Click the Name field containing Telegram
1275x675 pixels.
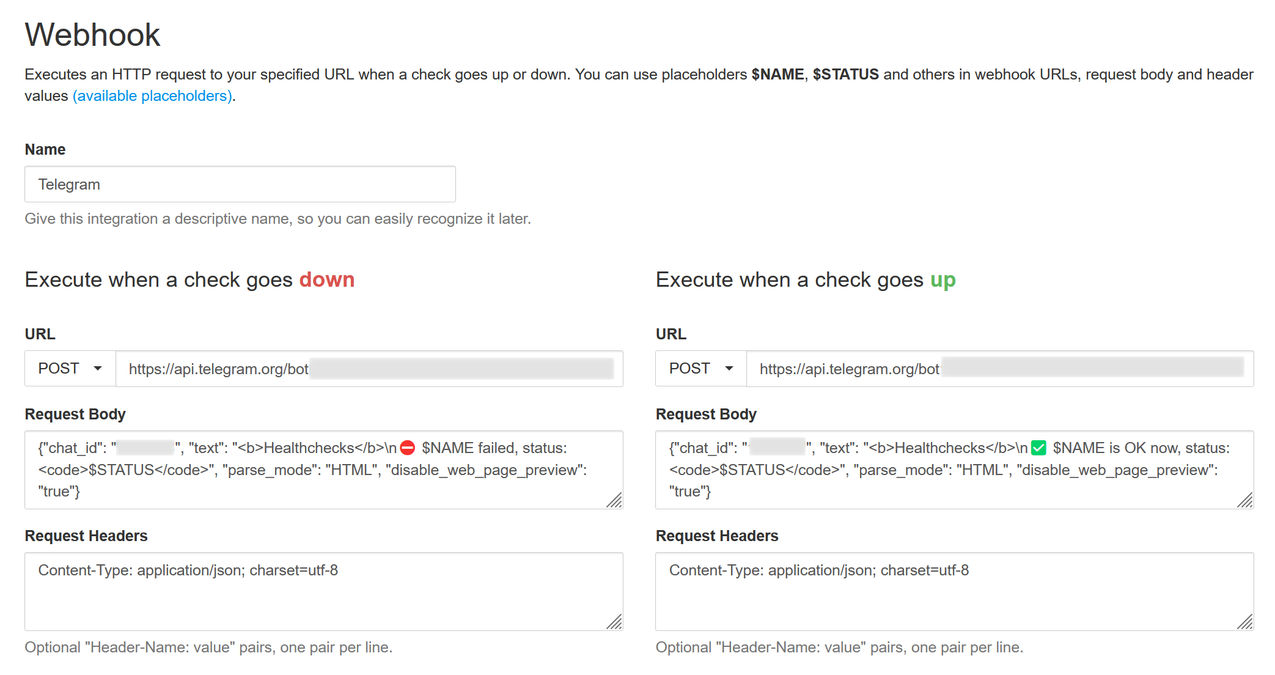[x=240, y=184]
